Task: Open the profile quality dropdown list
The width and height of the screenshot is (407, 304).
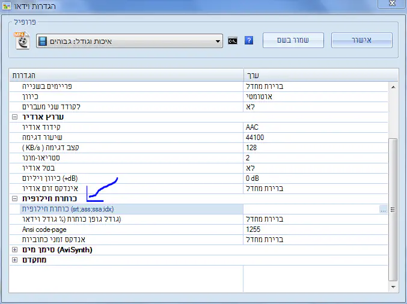Action: (218, 41)
